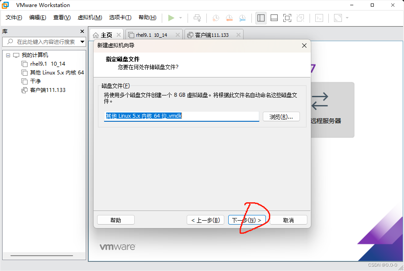The image size is (404, 271).
Task: Toggle the thumbnail bar view icon
Action: click(274, 18)
